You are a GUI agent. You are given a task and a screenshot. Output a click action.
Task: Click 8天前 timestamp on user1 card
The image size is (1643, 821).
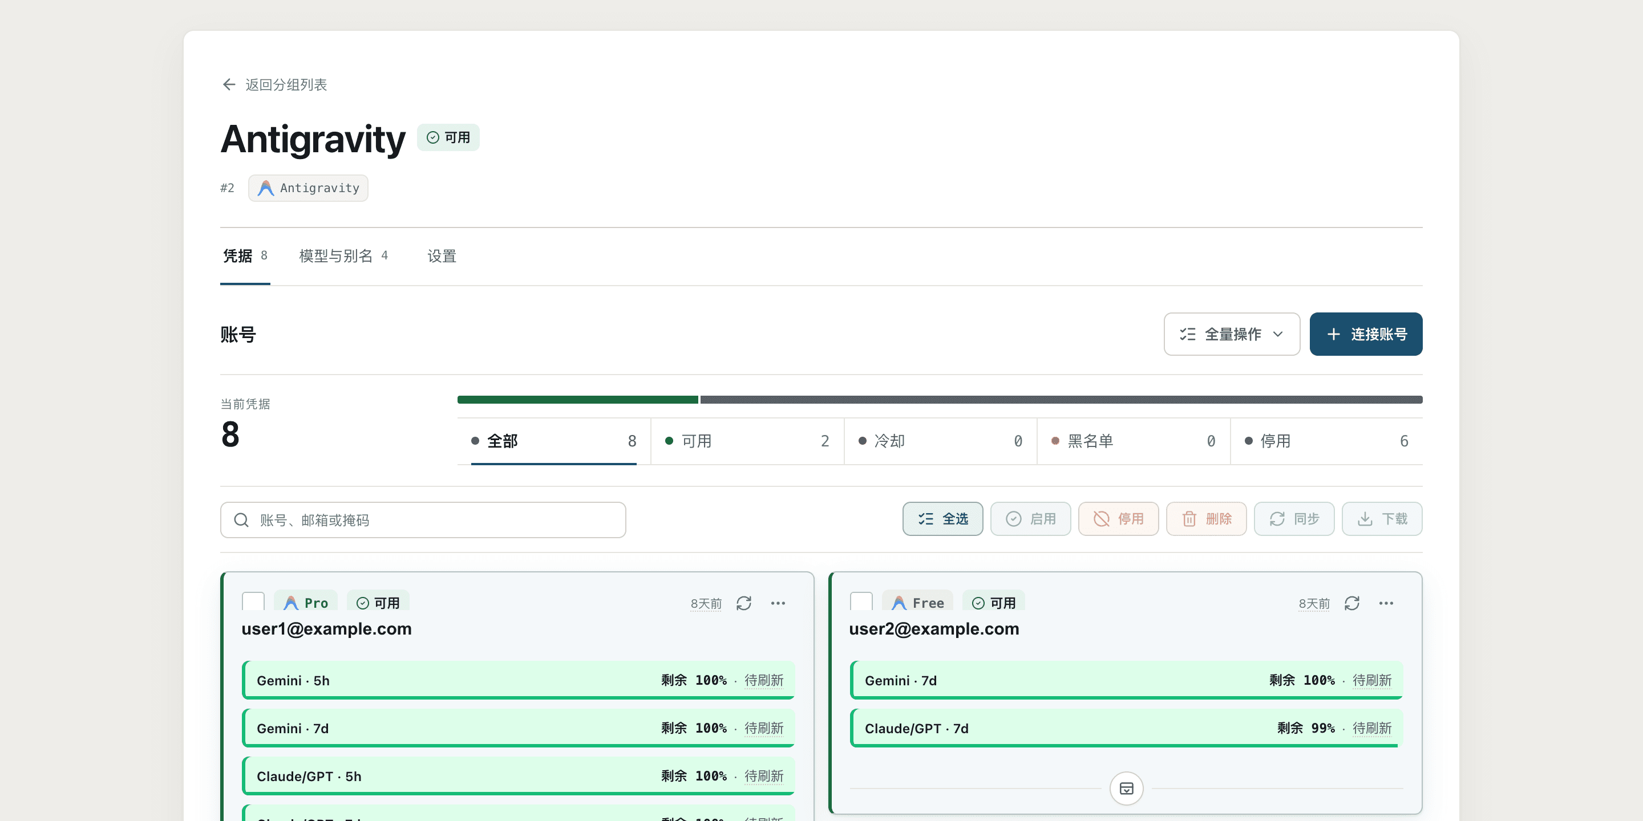point(706,604)
